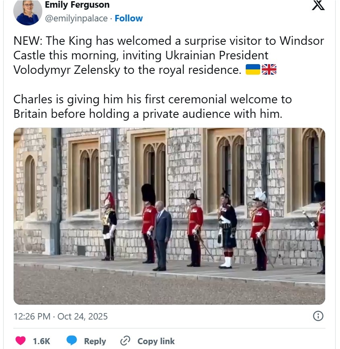This screenshot has height=349, width=340.
Task: Follow the @emilyinpalace account
Action: point(129,19)
